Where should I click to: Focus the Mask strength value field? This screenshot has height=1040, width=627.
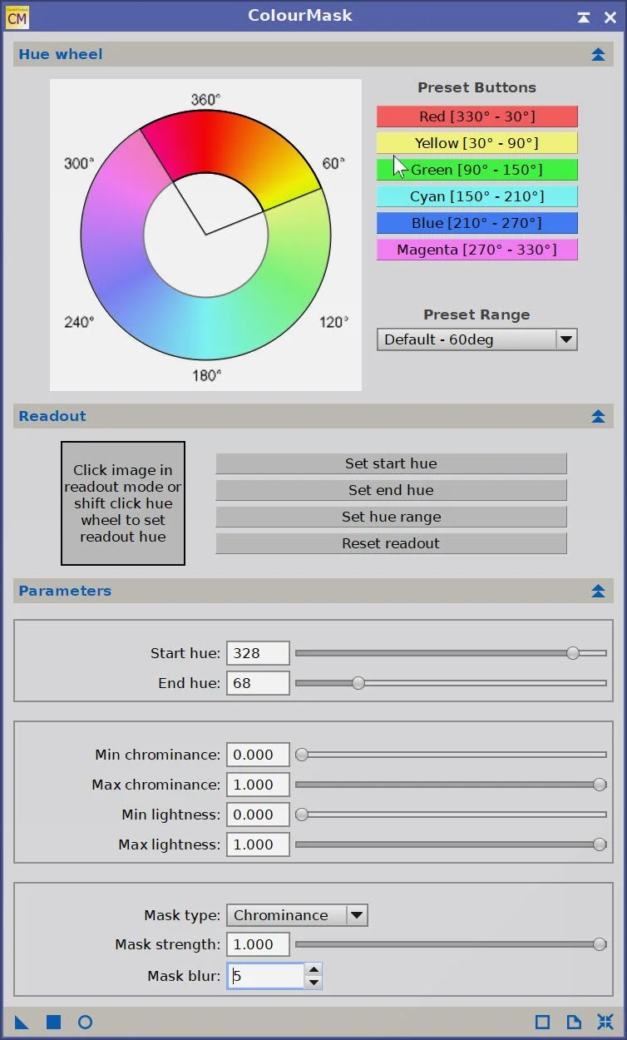[258, 944]
